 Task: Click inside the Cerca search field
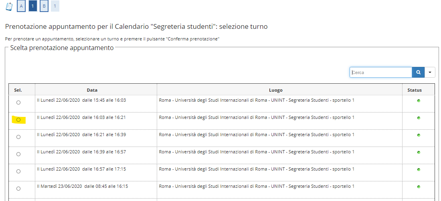[380, 72]
